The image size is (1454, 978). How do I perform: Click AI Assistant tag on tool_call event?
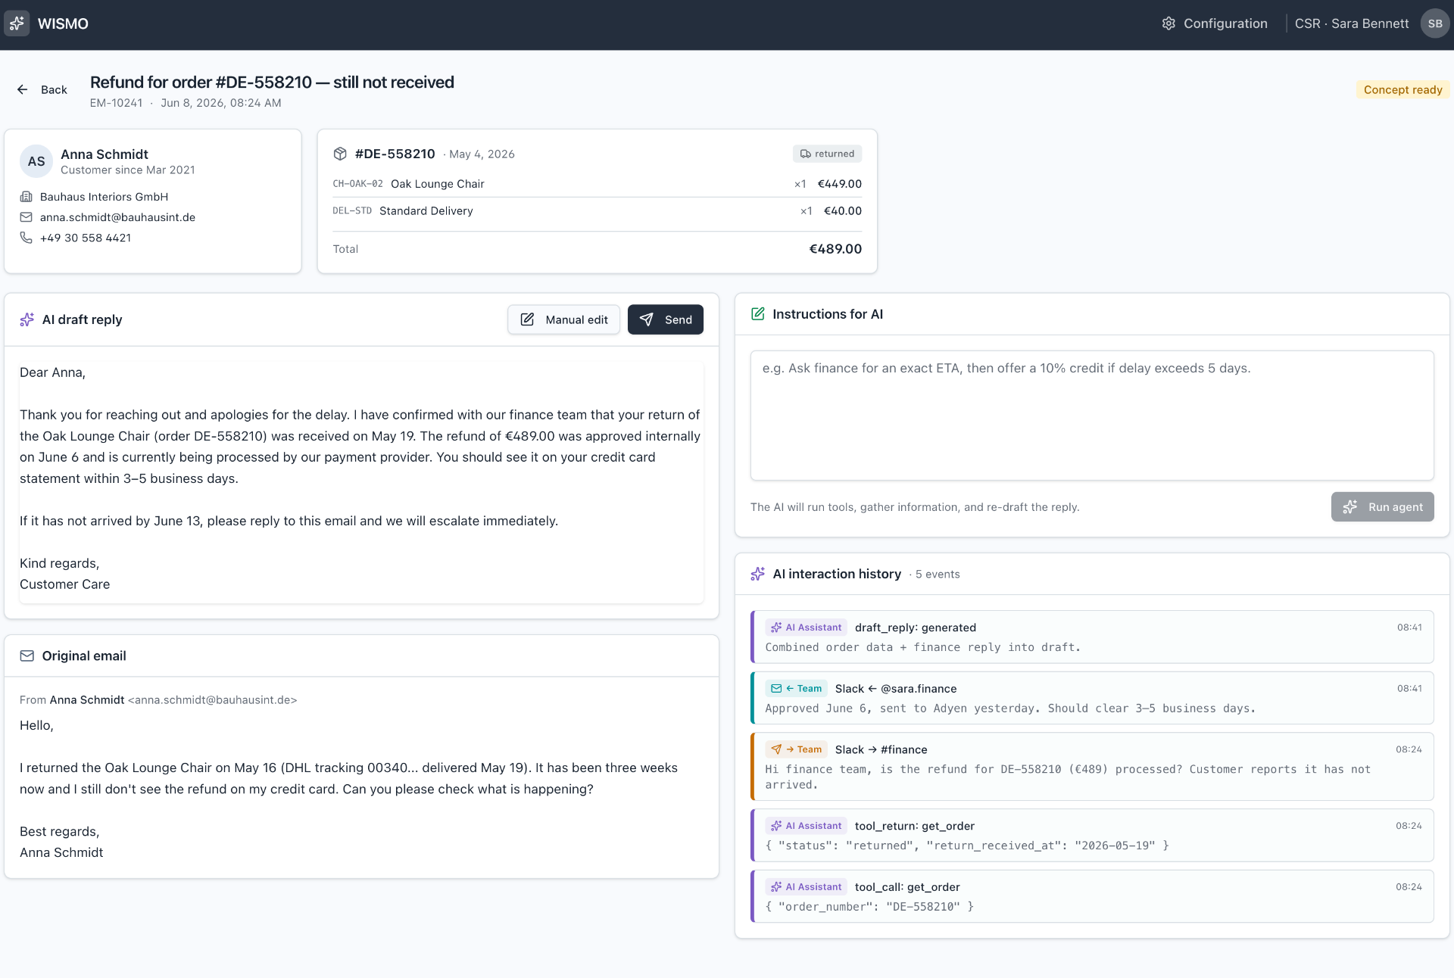806,887
